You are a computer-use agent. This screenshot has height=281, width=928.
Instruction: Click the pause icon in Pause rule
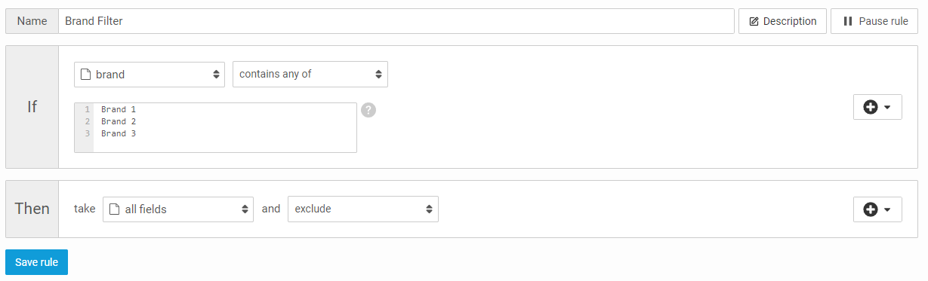coord(848,22)
